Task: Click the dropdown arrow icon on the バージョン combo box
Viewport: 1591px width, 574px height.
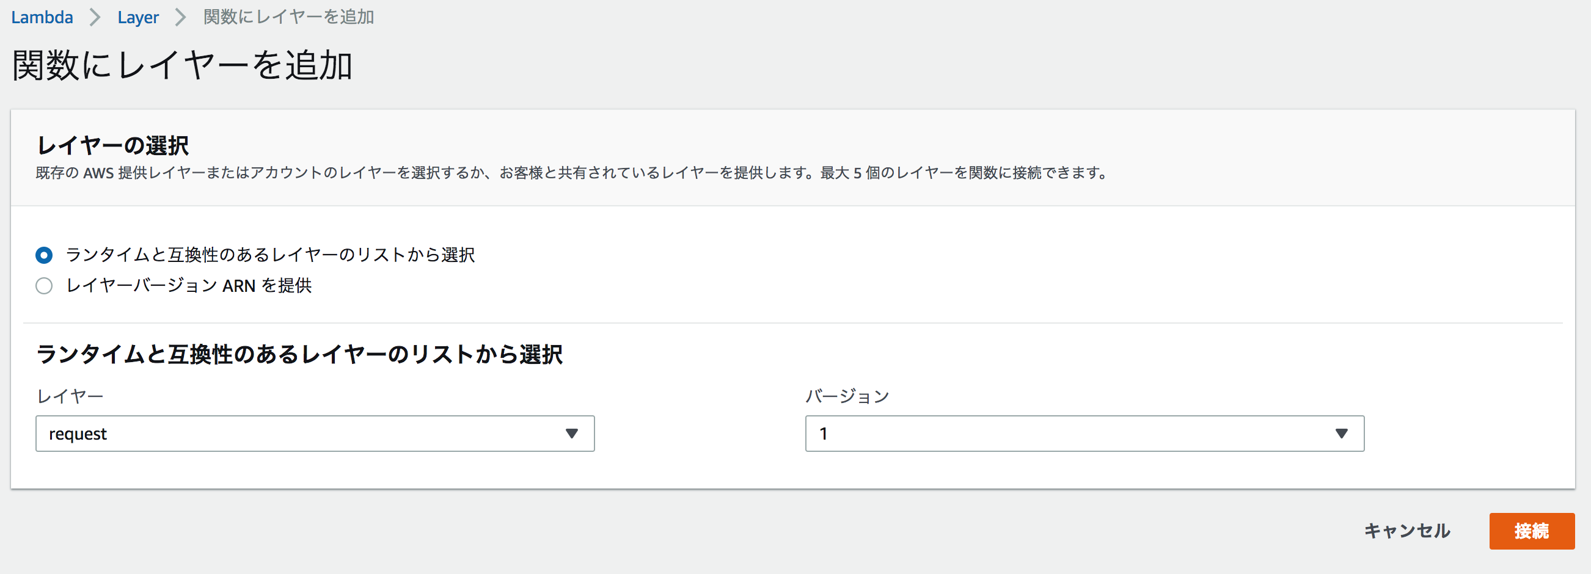Action: point(1342,434)
